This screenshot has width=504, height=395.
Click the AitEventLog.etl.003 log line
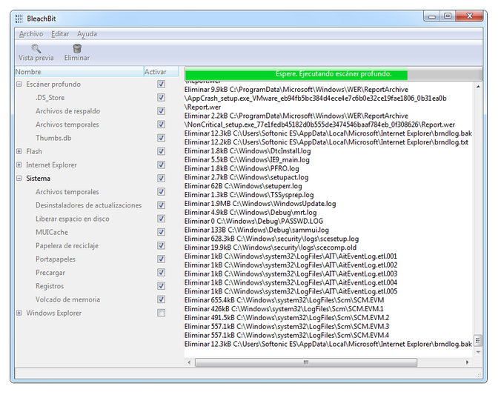tap(291, 274)
